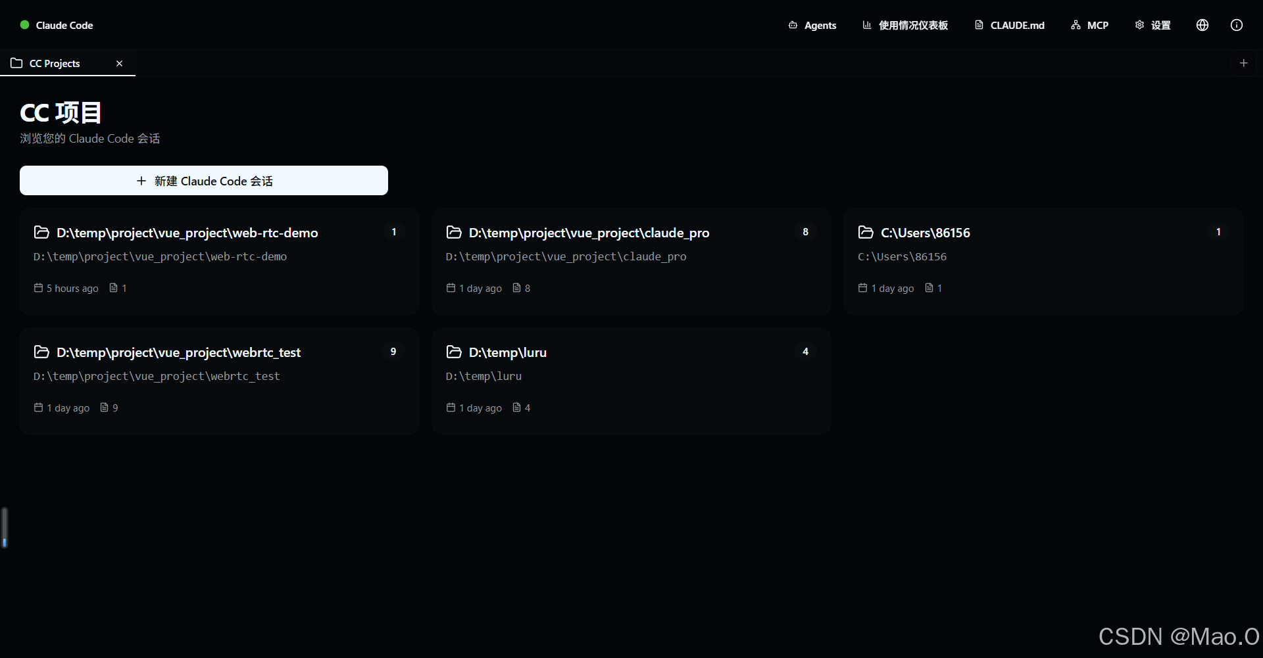Click calendar icon next to 5 hours ago
Image resolution: width=1263 pixels, height=658 pixels.
pos(38,288)
